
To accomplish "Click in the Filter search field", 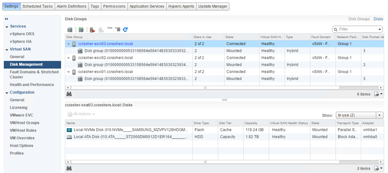I will [x=358, y=29].
